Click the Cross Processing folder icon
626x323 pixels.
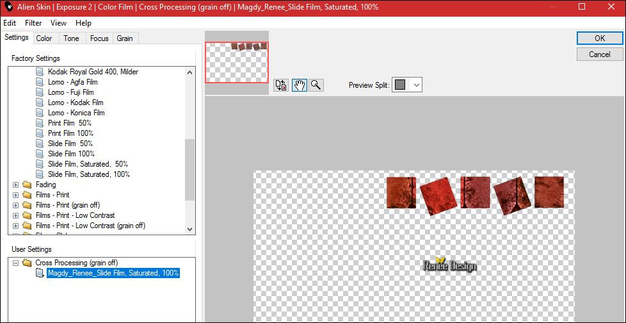pyautogui.click(x=27, y=263)
